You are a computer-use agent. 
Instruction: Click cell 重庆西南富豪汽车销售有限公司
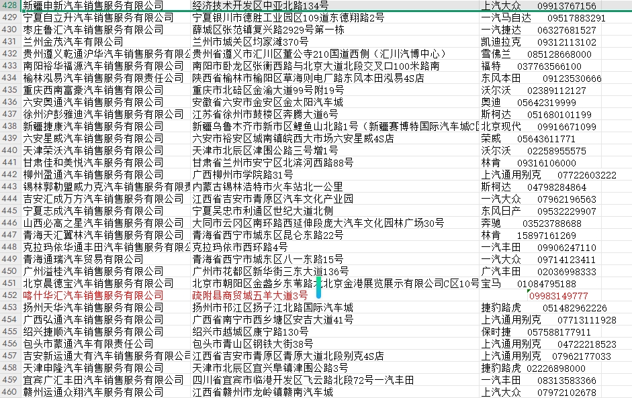click(93, 90)
